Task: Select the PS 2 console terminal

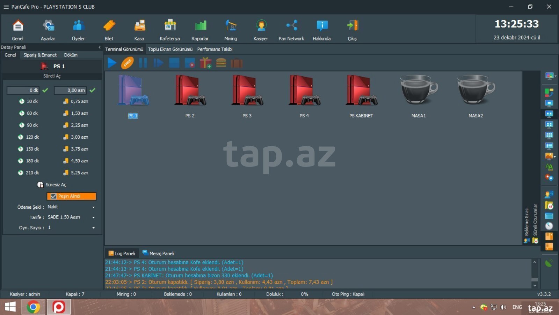Action: click(190, 97)
